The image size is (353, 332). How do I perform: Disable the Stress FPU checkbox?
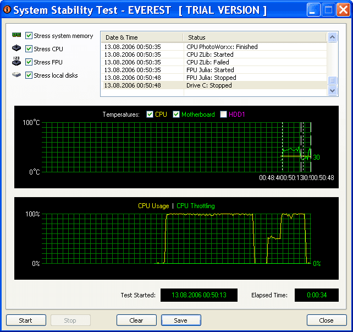29,62
